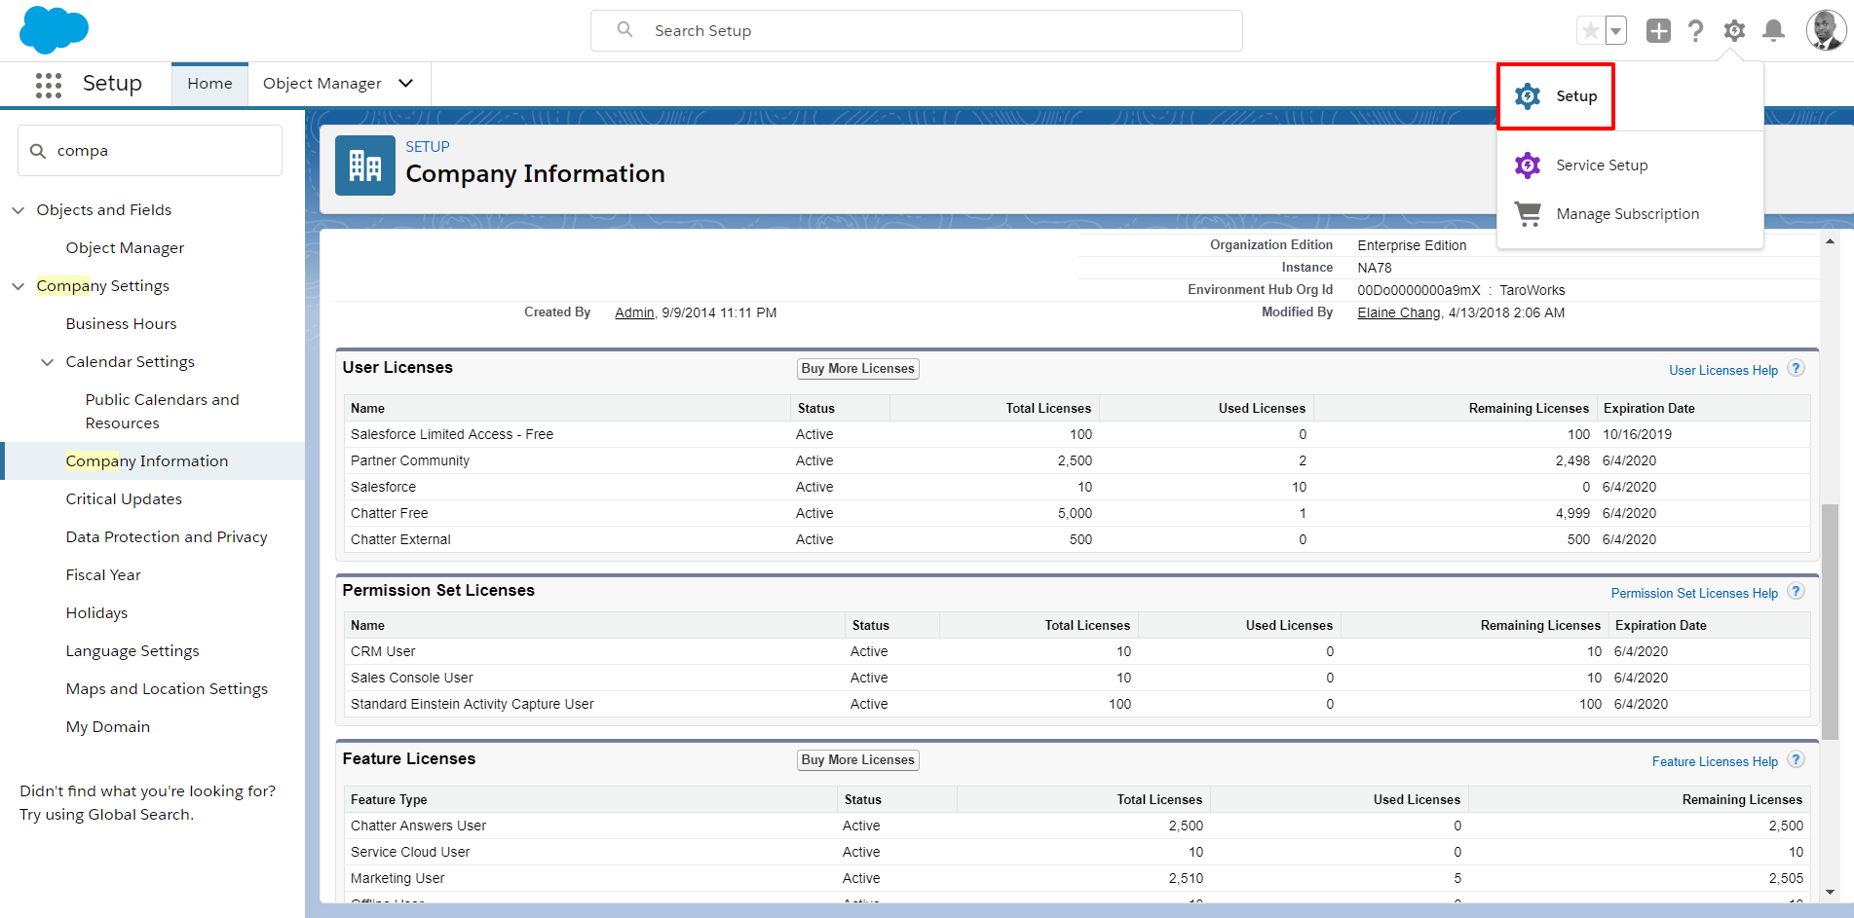Open Holidays in the sidebar
This screenshot has width=1854, height=918.
click(x=96, y=613)
